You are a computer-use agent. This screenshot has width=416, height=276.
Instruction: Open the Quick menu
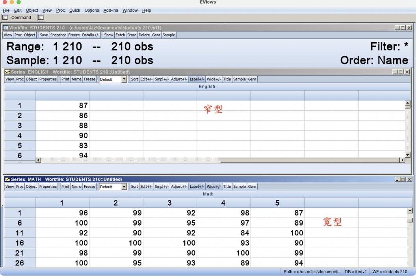point(74,10)
